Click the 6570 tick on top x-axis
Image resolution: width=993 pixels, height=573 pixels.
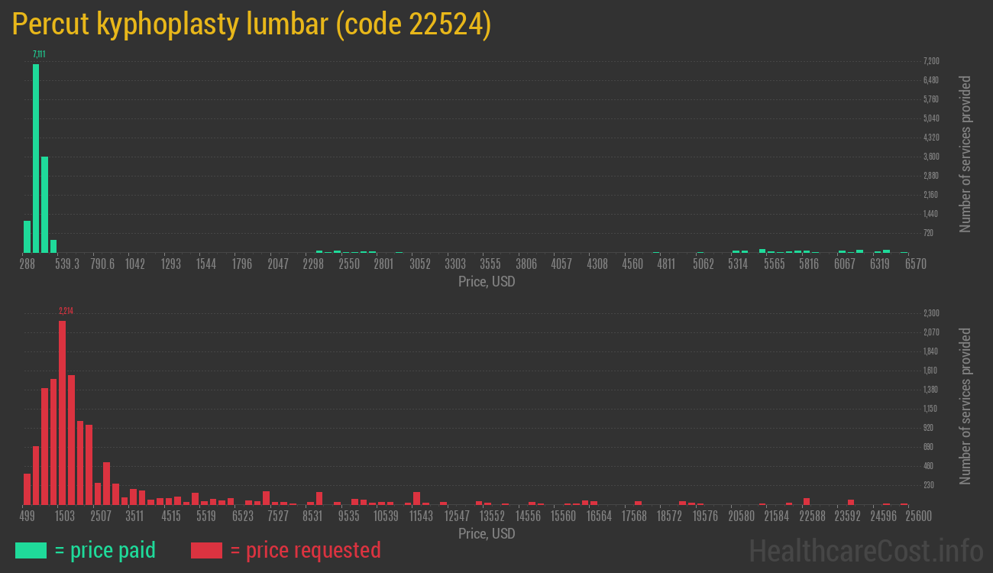[915, 264]
